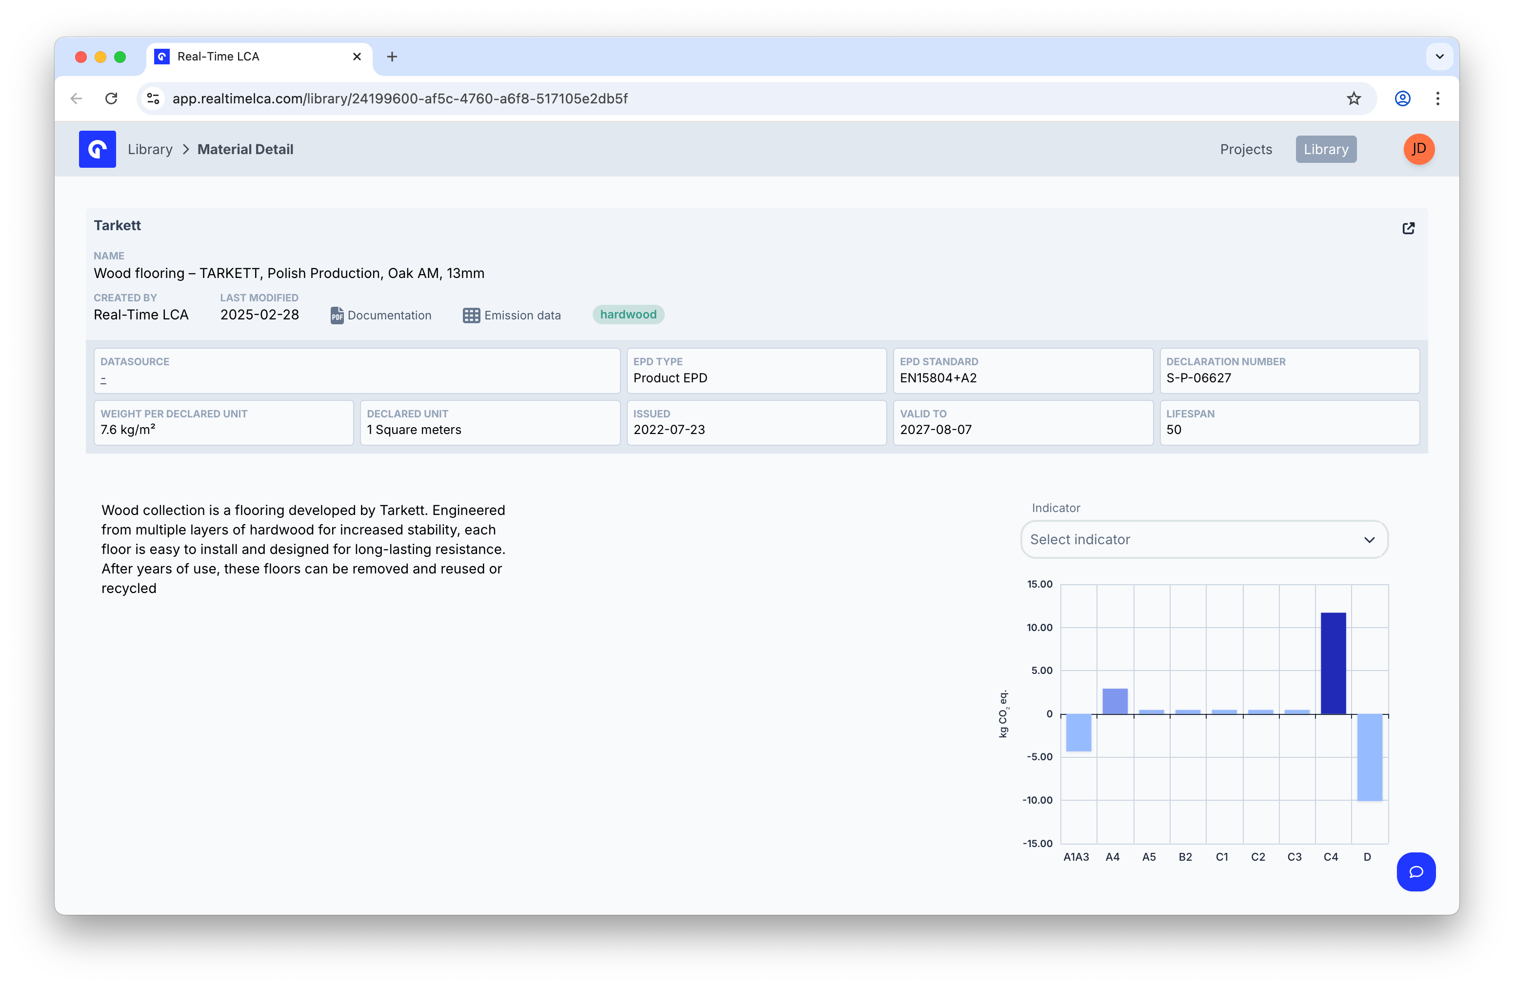Click the created by value Real-Time LCA
Image resolution: width=1514 pixels, height=987 pixels.
[141, 316]
